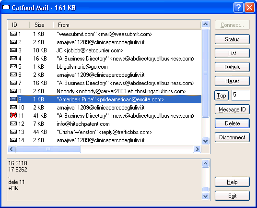Click the Catfood Mail title bar icon

coord(6,7)
